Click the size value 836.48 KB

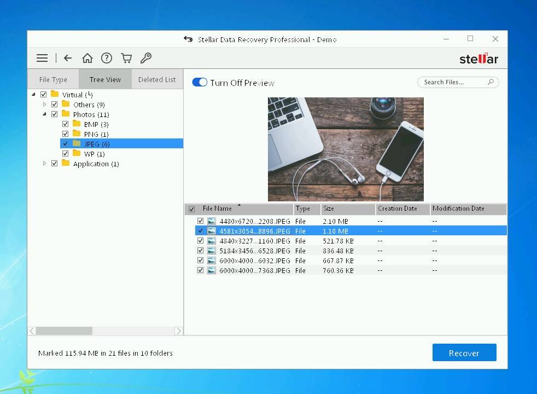pyautogui.click(x=338, y=251)
